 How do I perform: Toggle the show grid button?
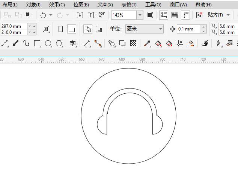[x=175, y=15]
